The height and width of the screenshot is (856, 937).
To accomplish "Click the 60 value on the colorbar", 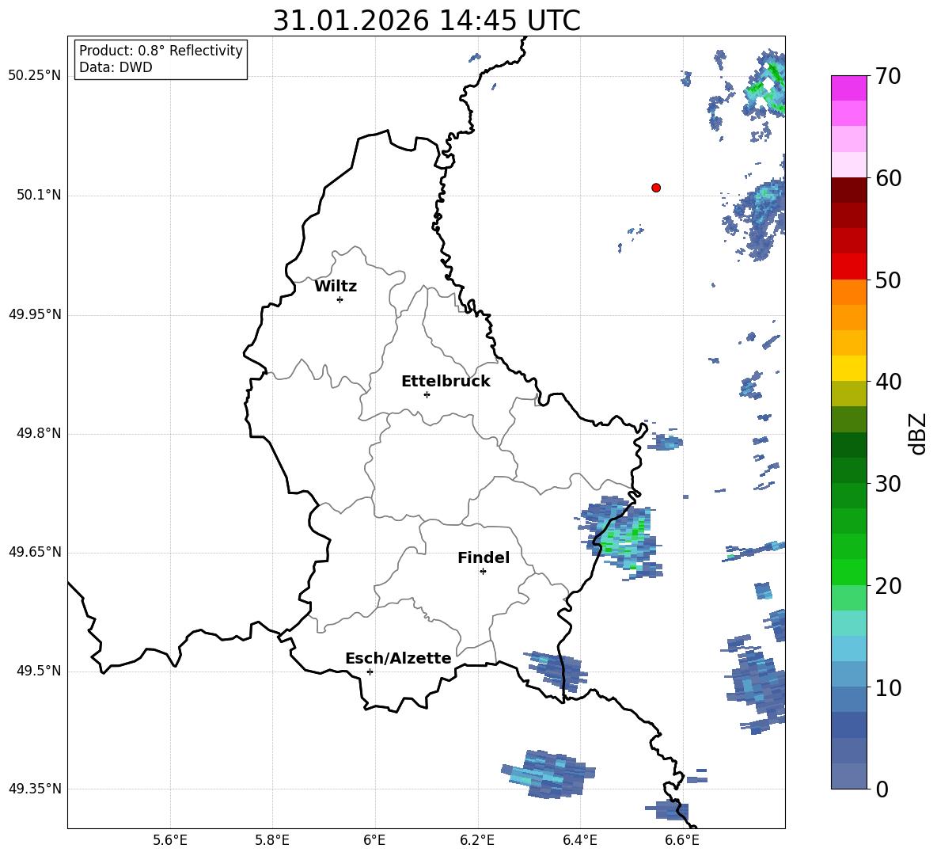I will (888, 178).
